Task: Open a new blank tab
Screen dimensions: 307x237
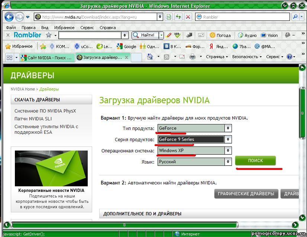Action: (x=136, y=58)
